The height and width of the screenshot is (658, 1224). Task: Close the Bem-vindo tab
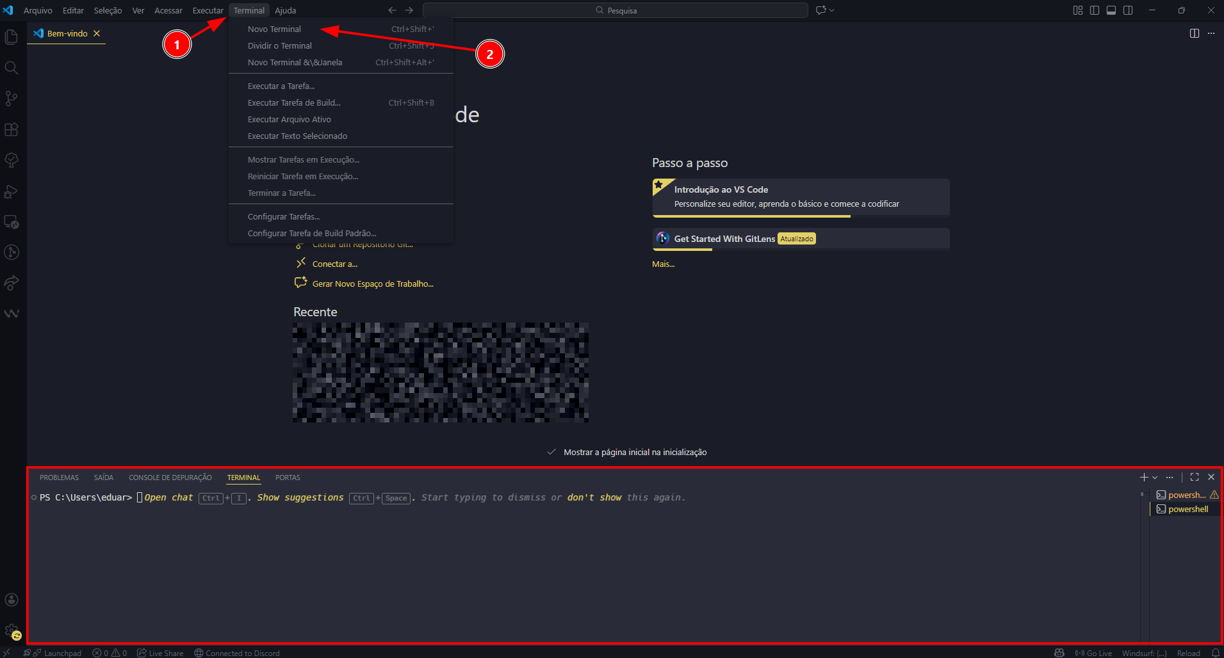pyautogui.click(x=97, y=33)
